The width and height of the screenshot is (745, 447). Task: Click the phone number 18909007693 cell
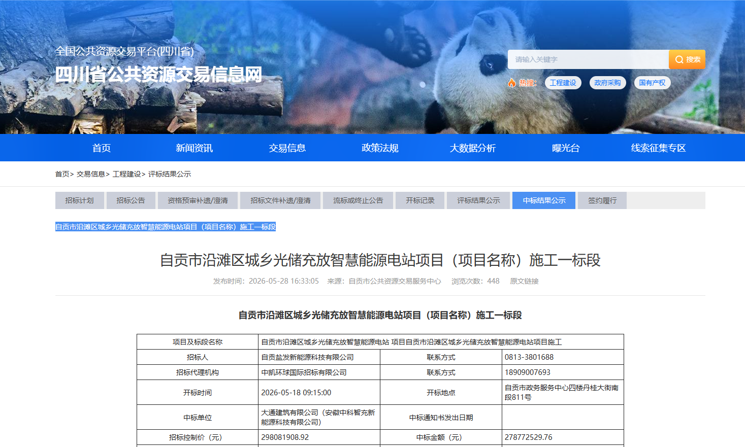coord(563,372)
